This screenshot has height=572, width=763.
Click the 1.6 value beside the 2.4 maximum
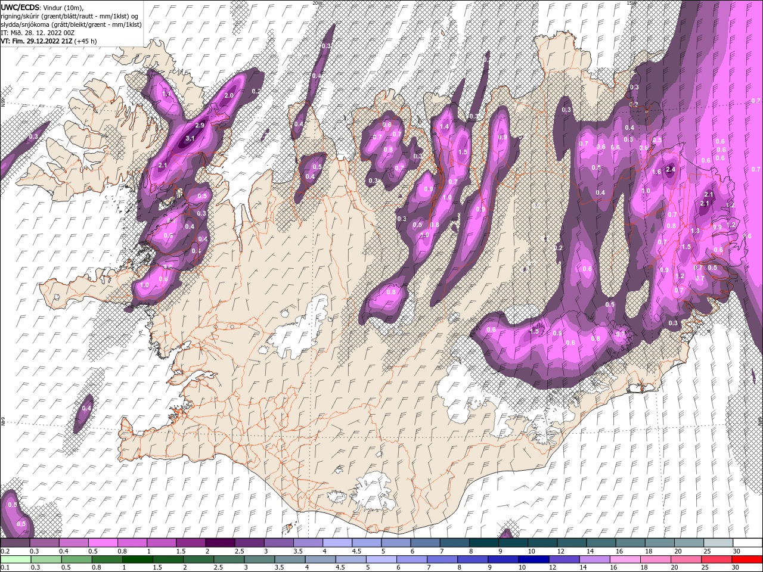[x=657, y=172]
